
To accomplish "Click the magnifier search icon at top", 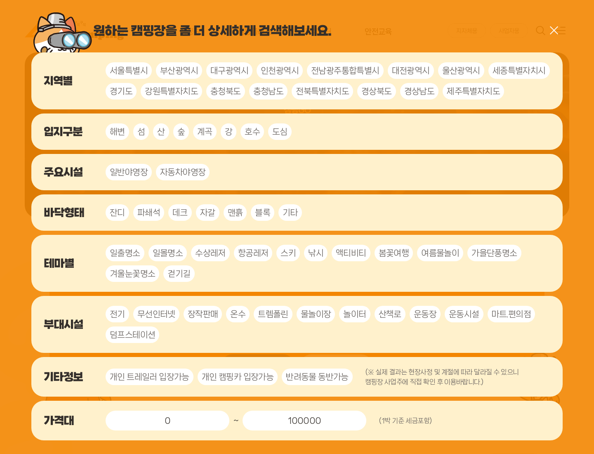I will tap(540, 31).
